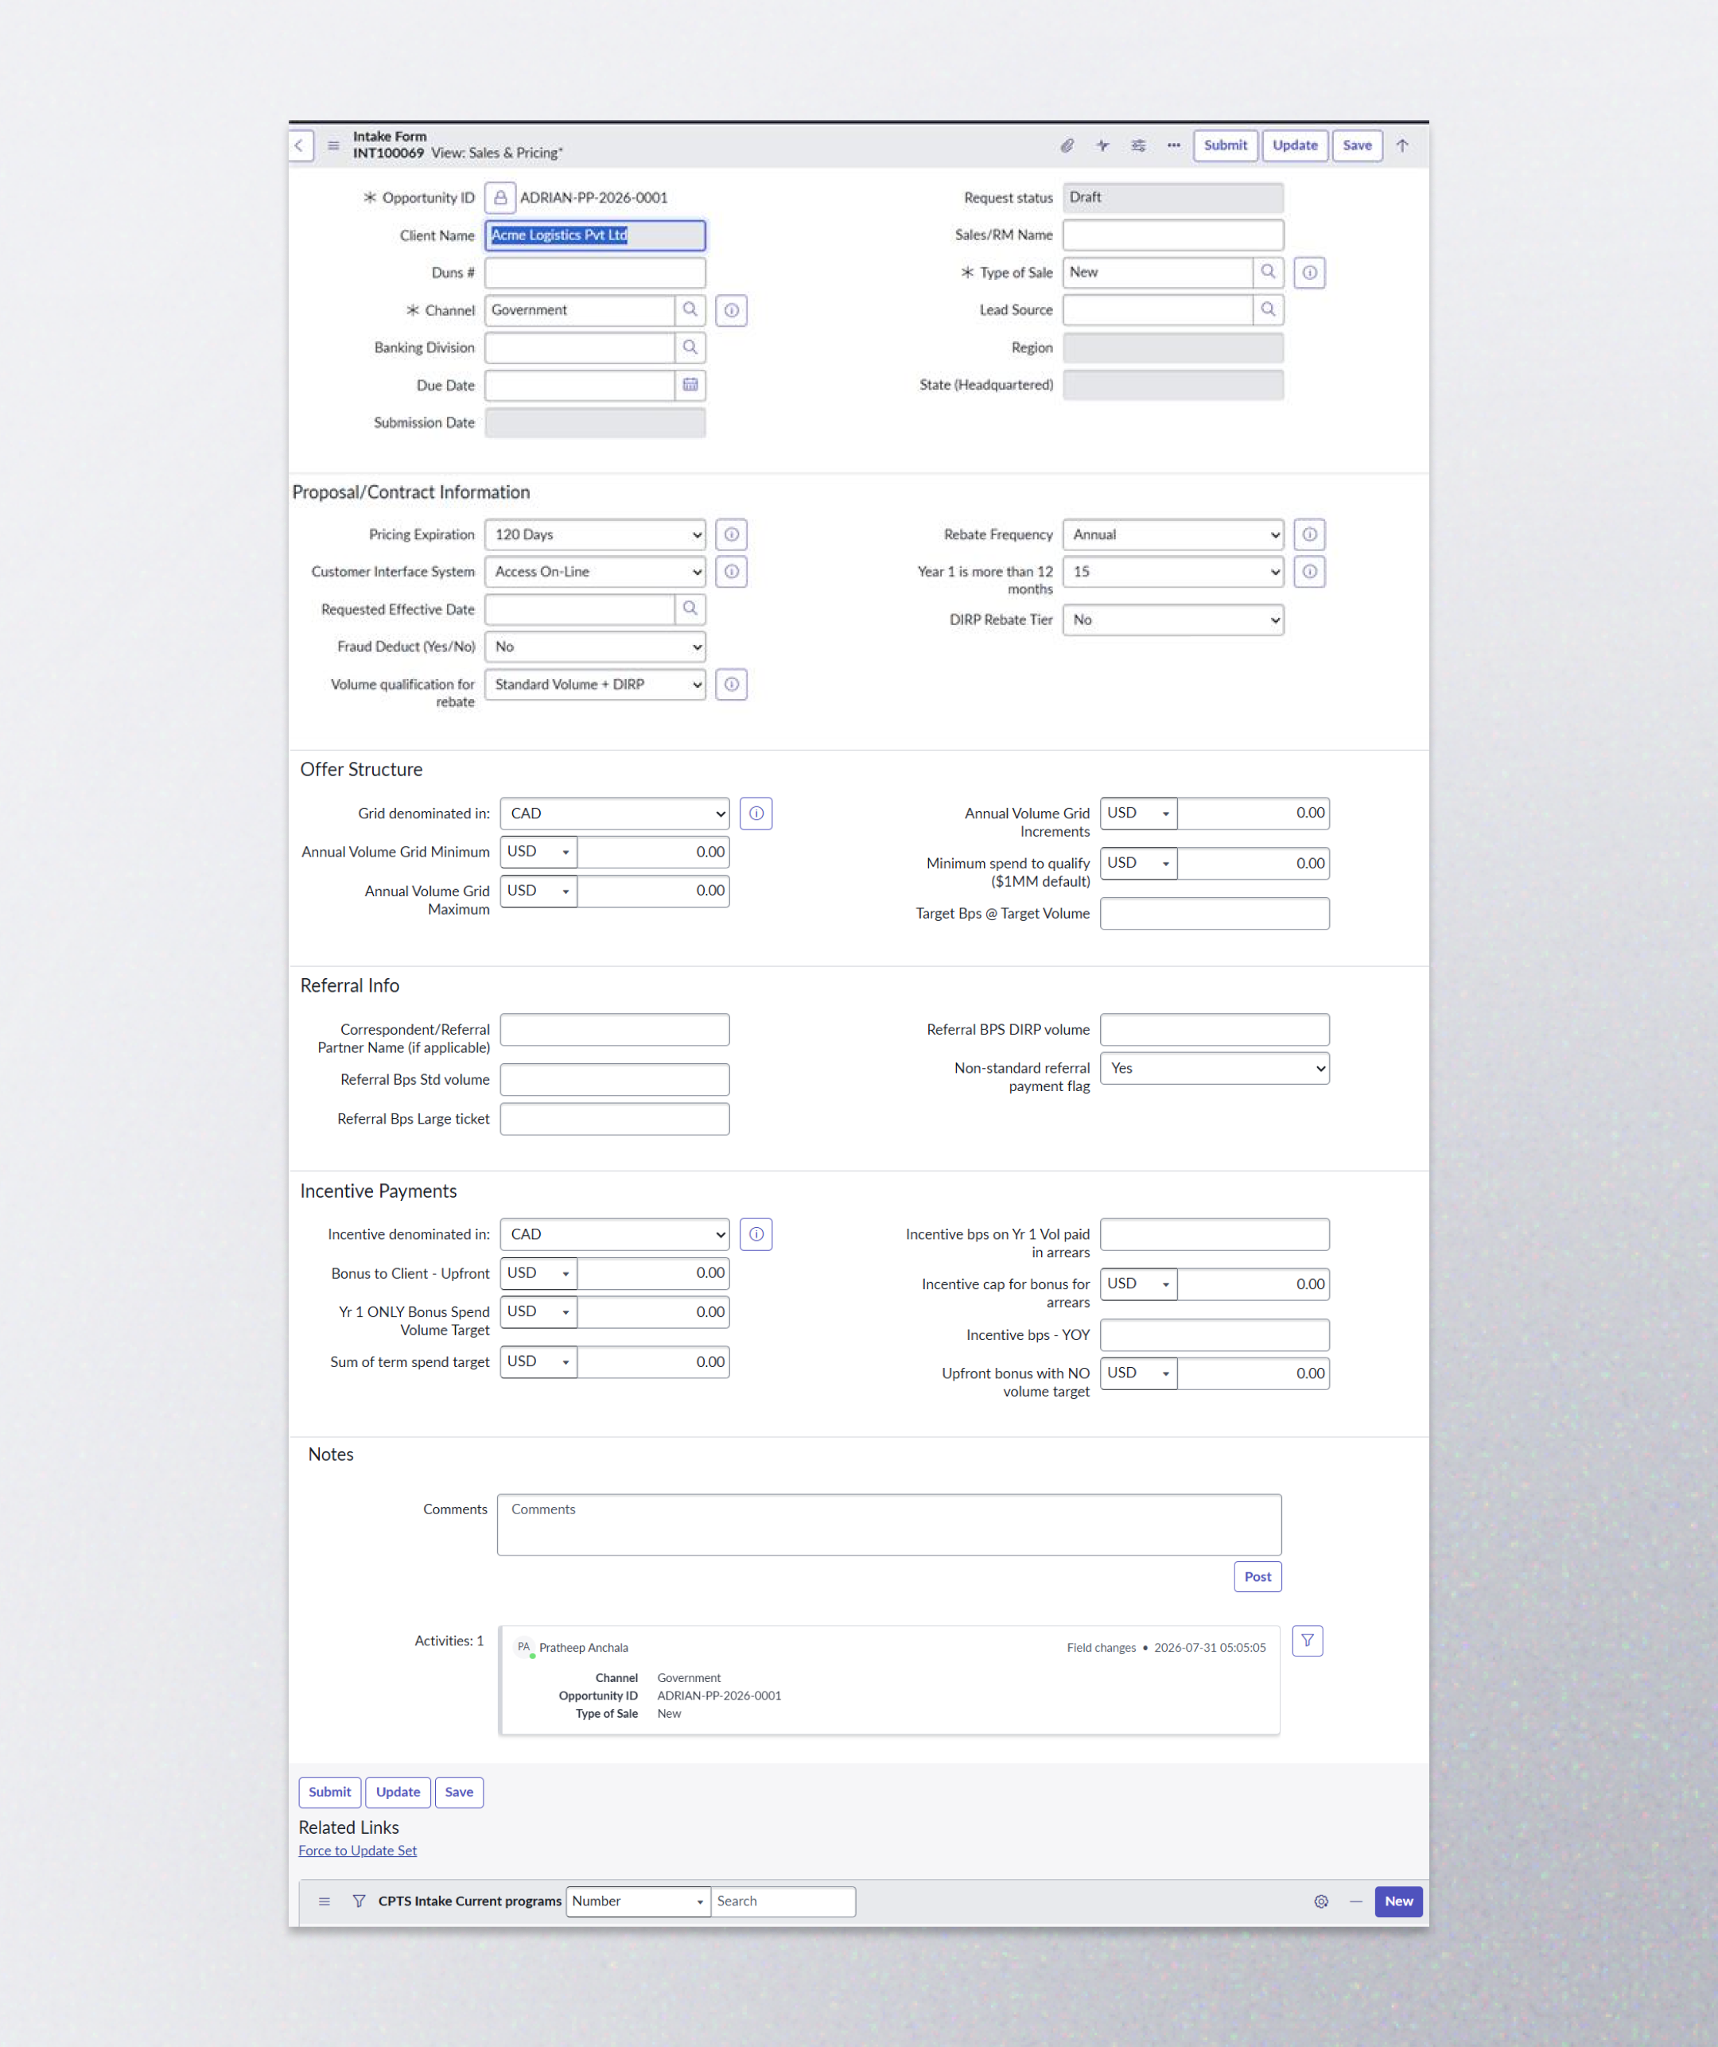Show Rebate Frequency info icon
1718x2047 pixels.
tap(1309, 534)
